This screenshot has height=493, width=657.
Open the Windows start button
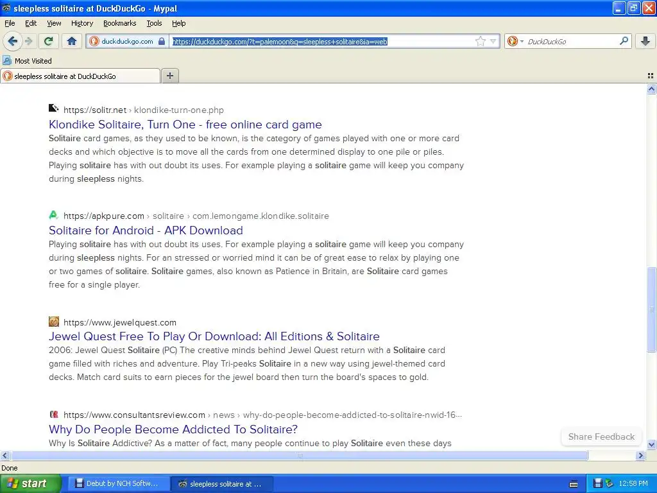click(31, 484)
